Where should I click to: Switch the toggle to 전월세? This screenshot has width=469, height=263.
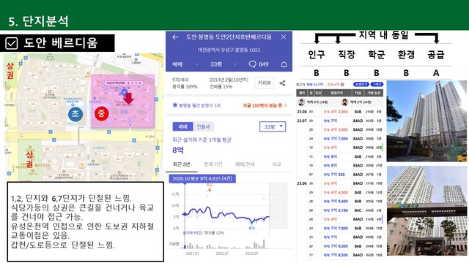pyautogui.click(x=203, y=126)
